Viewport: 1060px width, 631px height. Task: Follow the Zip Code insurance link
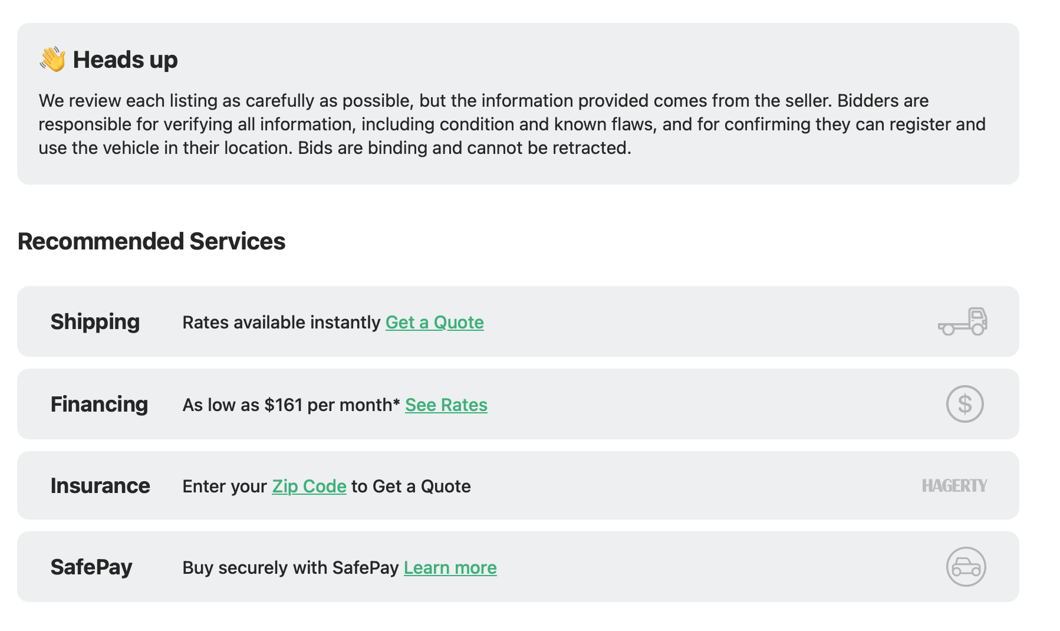coord(309,487)
